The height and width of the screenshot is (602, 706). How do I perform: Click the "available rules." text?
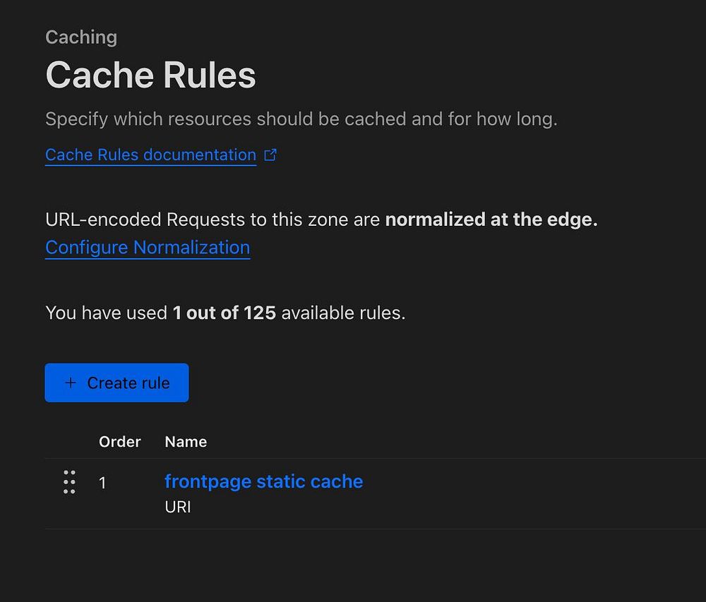click(x=343, y=313)
